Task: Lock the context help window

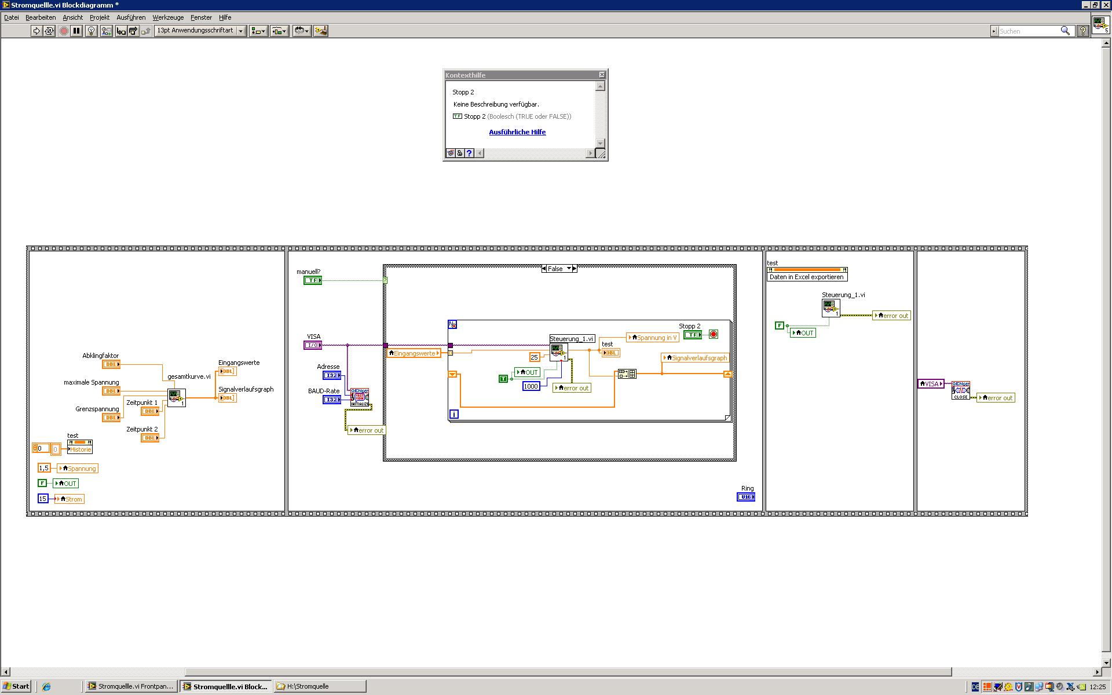Action: (460, 153)
